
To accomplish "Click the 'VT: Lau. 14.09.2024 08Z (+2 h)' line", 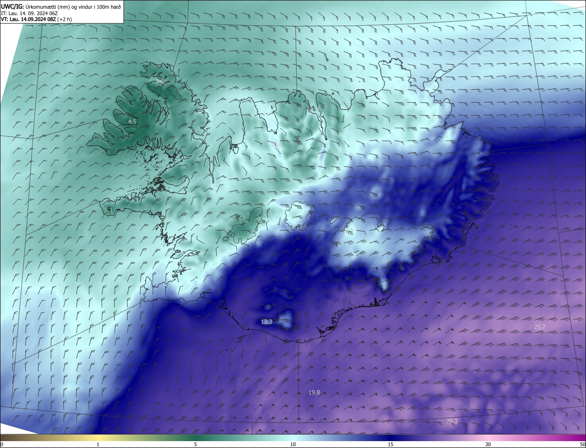I will pyautogui.click(x=36, y=19).
